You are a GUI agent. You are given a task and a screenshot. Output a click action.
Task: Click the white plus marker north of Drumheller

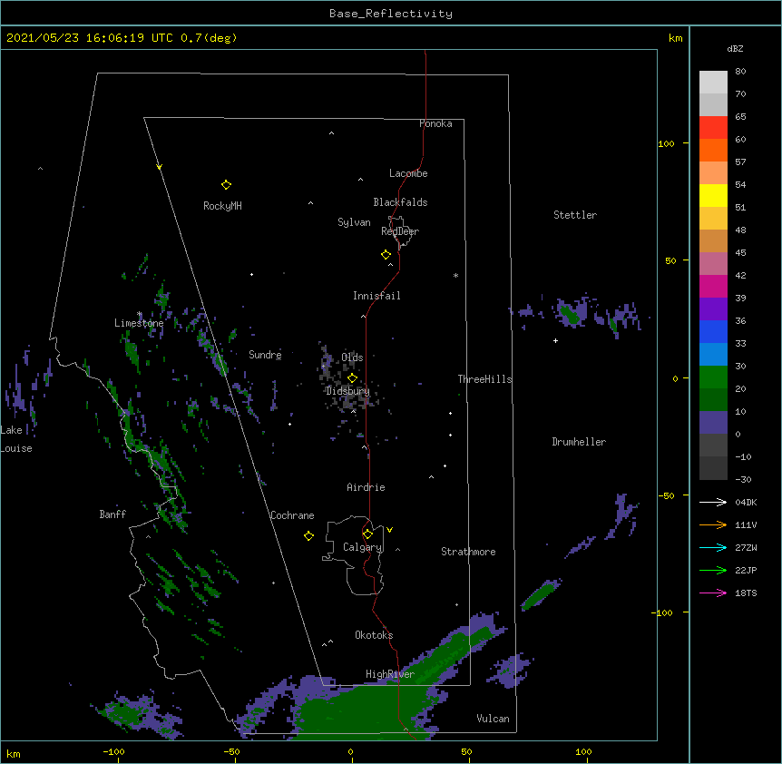coord(555,340)
